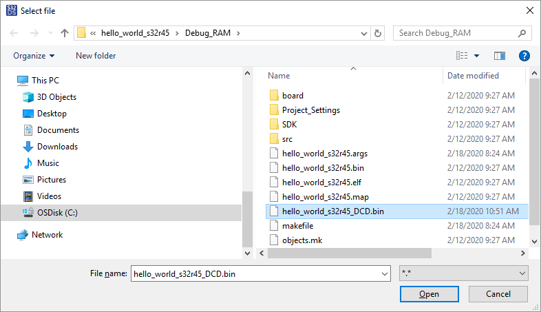Screen dimensions: 541x312
Task: Go forward with the Forward arrow
Action: coord(34,33)
